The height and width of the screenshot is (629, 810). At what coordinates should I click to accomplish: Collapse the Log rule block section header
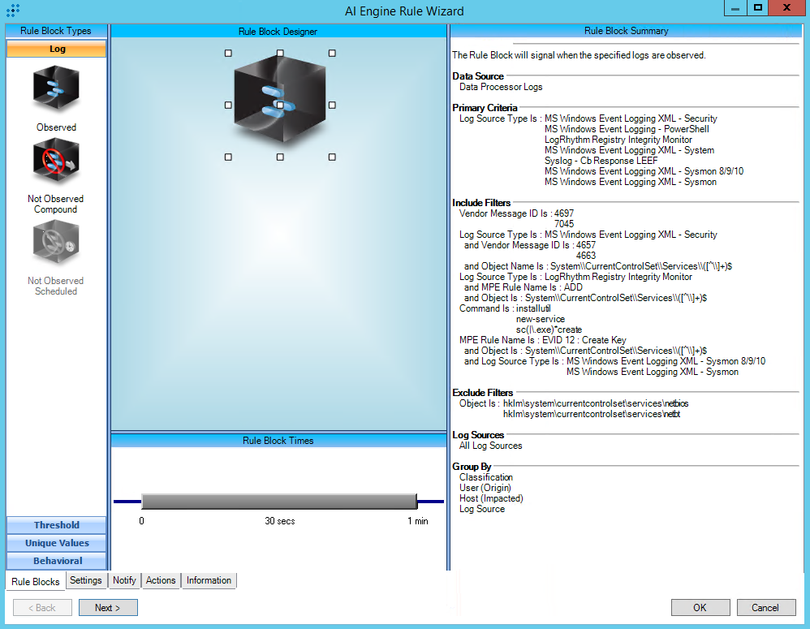[x=56, y=49]
